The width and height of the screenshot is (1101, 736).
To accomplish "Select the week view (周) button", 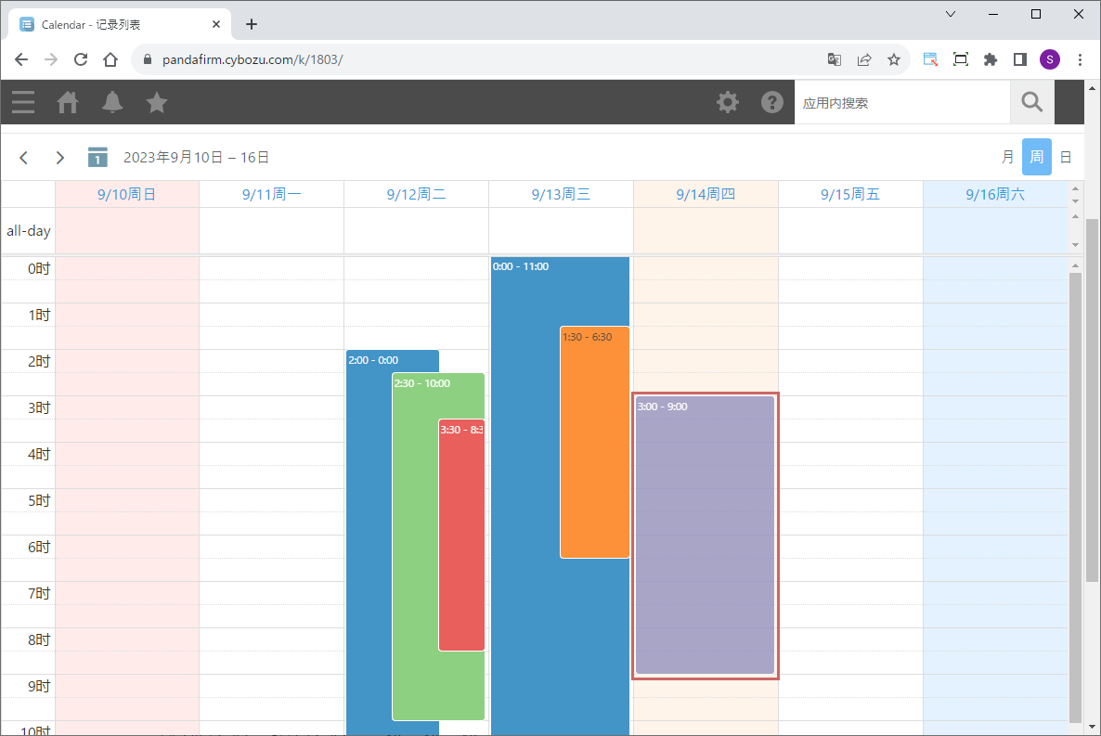I will 1036,158.
